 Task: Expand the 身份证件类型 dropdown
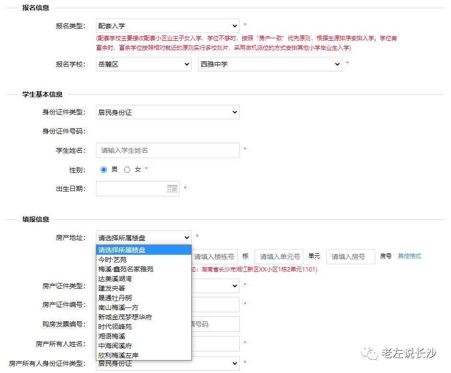click(167, 113)
